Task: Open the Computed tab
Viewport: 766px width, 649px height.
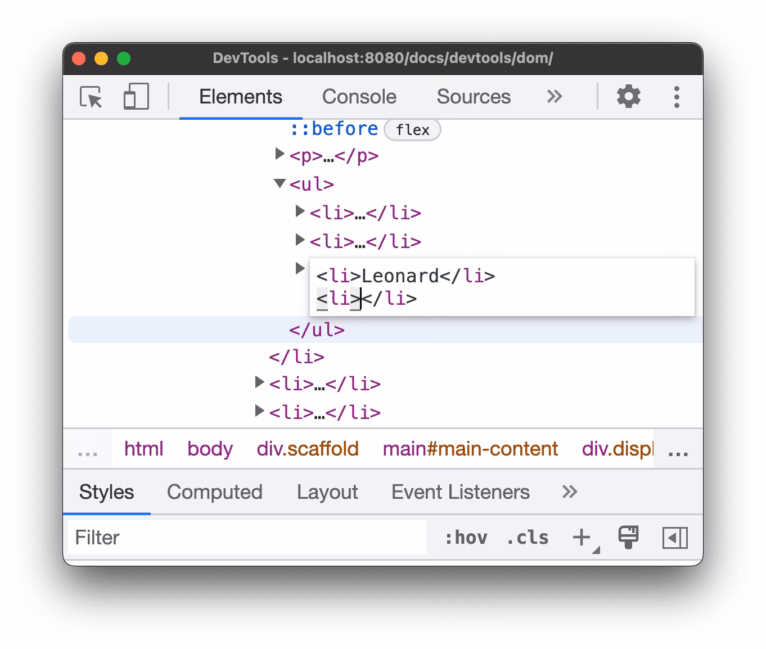Action: click(x=214, y=492)
